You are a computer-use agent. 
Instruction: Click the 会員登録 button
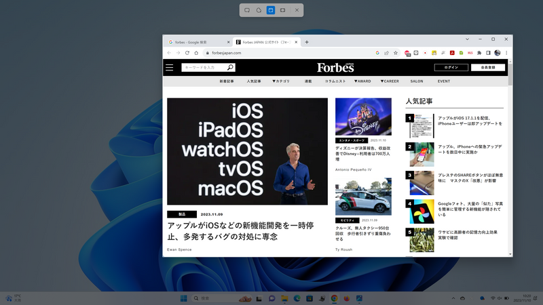pyautogui.click(x=489, y=68)
